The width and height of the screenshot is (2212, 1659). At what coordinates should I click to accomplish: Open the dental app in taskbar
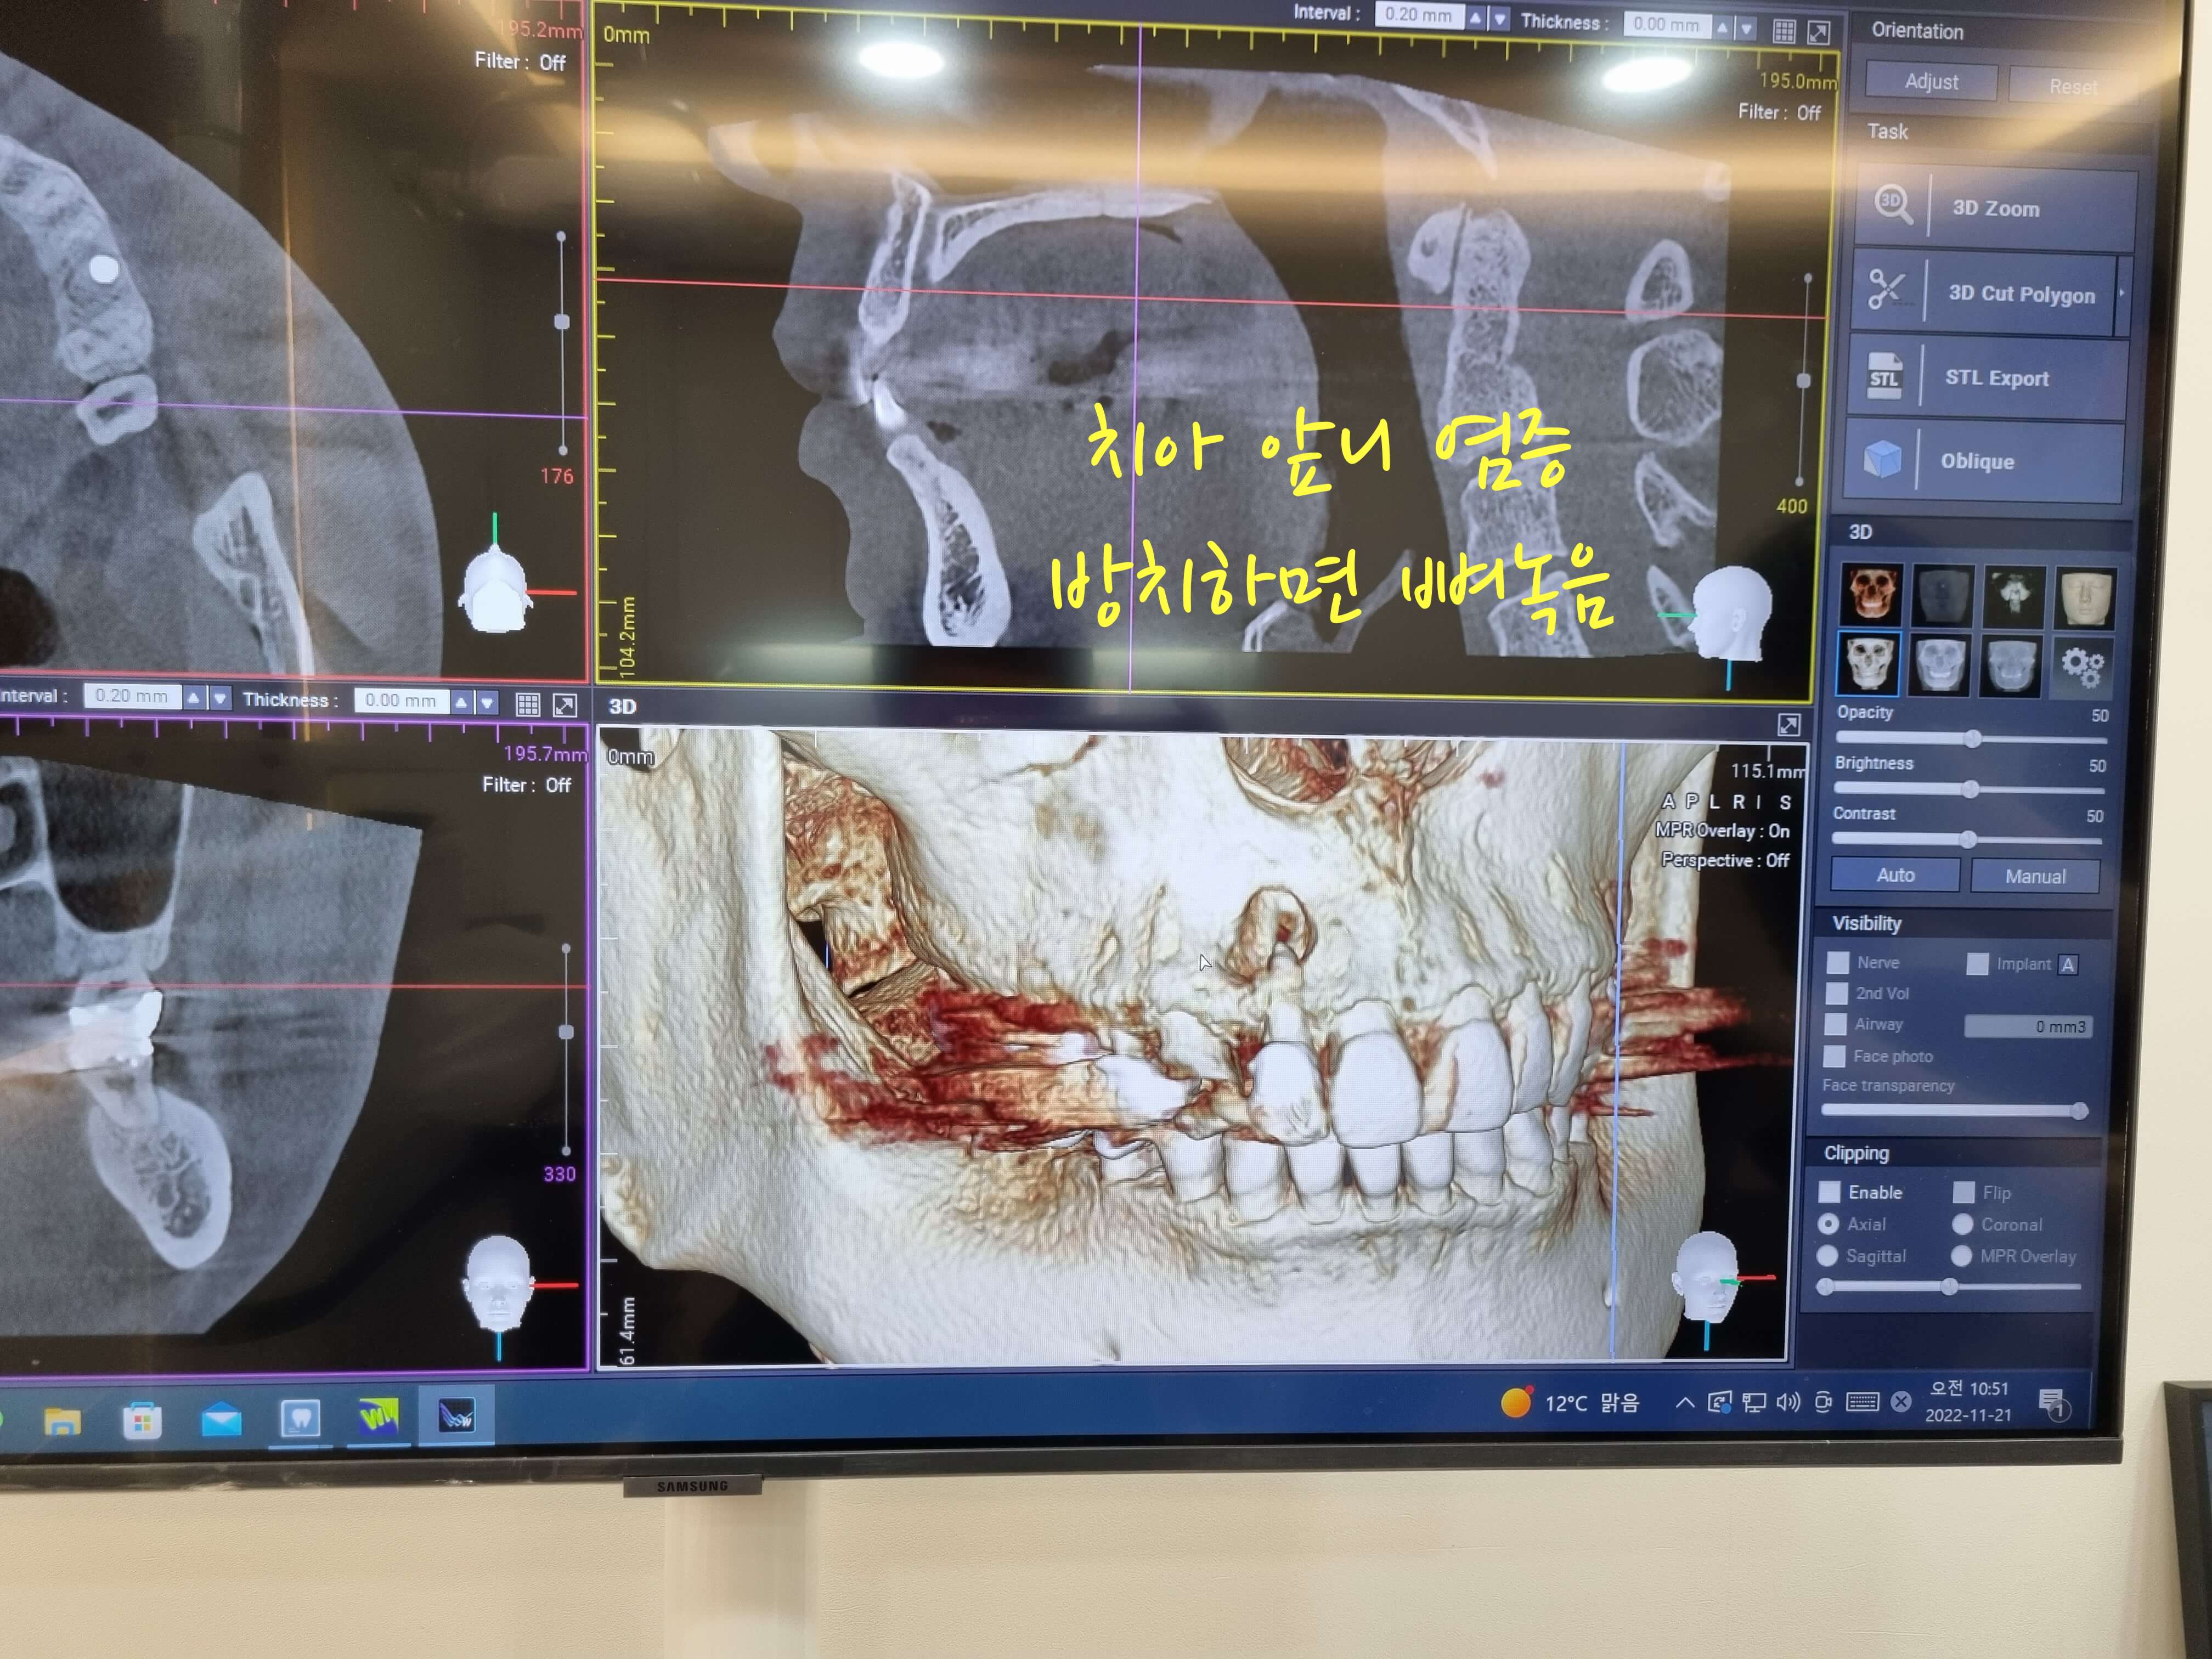click(300, 1417)
